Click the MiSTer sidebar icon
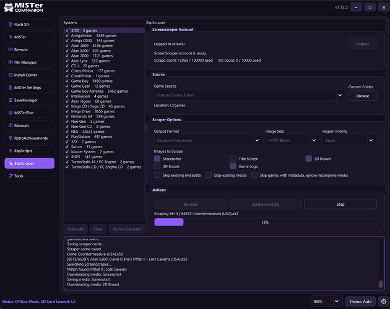 point(11,37)
